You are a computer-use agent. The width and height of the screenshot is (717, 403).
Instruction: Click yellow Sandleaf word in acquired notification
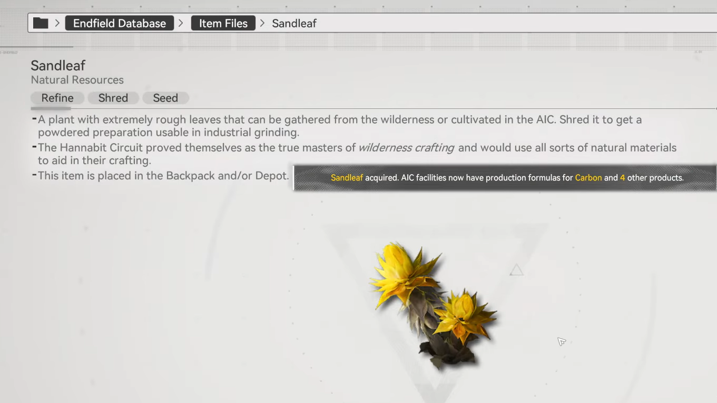pyautogui.click(x=347, y=178)
